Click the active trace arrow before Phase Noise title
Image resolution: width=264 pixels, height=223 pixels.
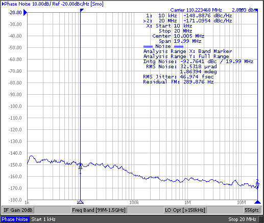(3, 4)
